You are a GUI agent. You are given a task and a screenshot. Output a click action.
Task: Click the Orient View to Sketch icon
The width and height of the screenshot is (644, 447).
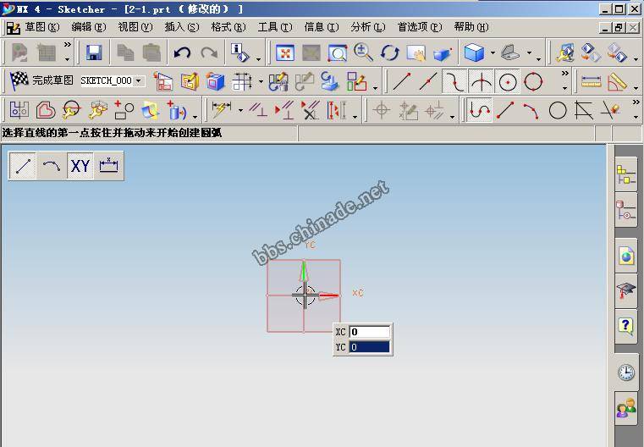point(163,81)
